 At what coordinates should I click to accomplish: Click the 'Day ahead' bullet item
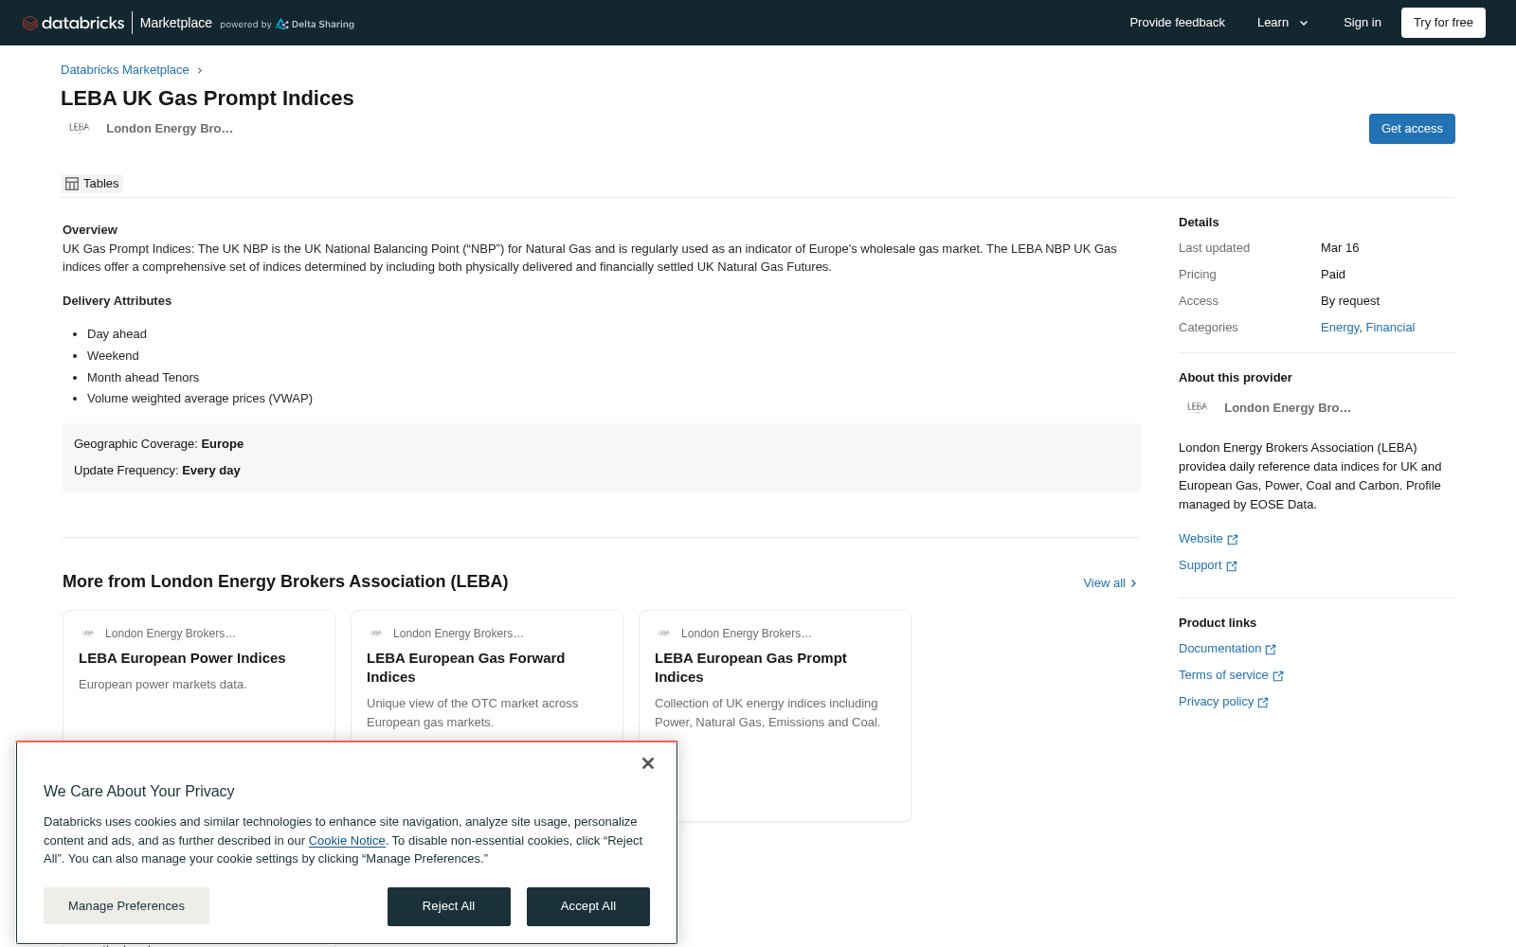pos(117,334)
